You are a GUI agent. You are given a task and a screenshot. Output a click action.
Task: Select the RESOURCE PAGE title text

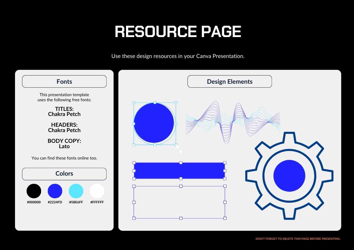178,31
